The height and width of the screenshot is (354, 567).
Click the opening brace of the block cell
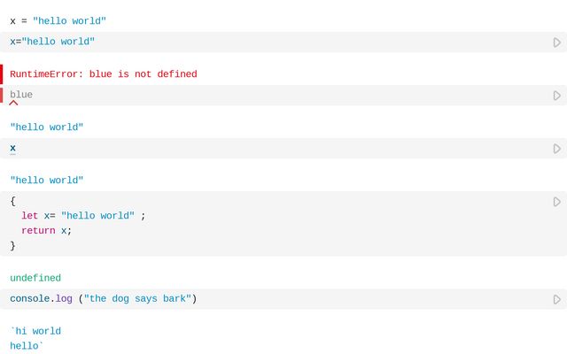pos(13,201)
